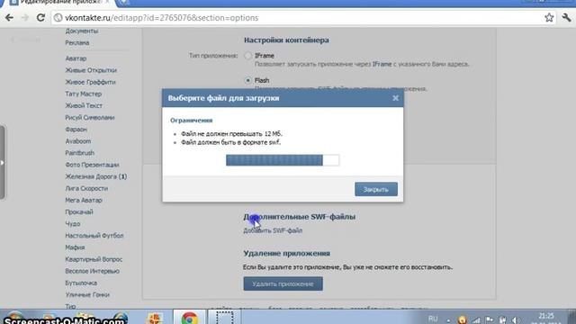The height and width of the screenshot is (324, 576).
Task: Click the Выберите файл для загрузки dialog title
Action: click(x=223, y=98)
